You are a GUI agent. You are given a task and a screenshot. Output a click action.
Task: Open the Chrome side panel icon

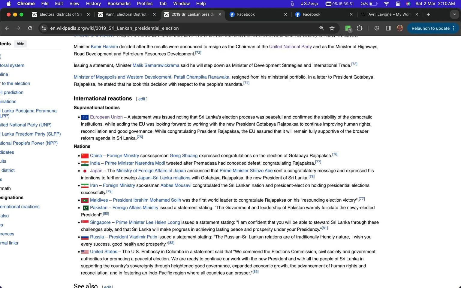point(388,28)
